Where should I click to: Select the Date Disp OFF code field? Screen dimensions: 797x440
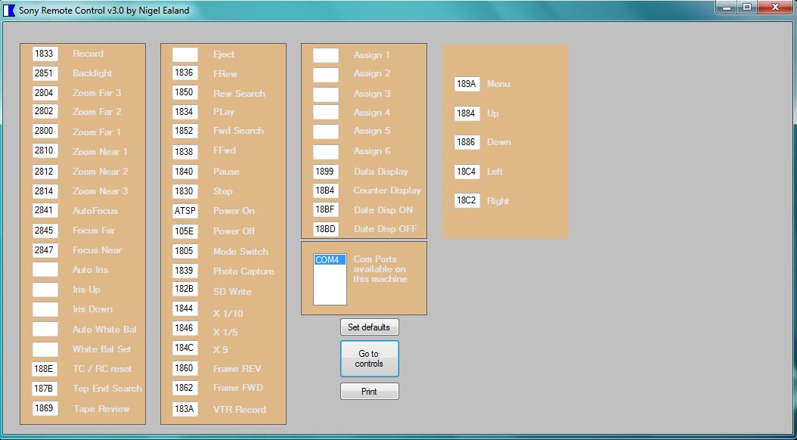click(x=326, y=229)
